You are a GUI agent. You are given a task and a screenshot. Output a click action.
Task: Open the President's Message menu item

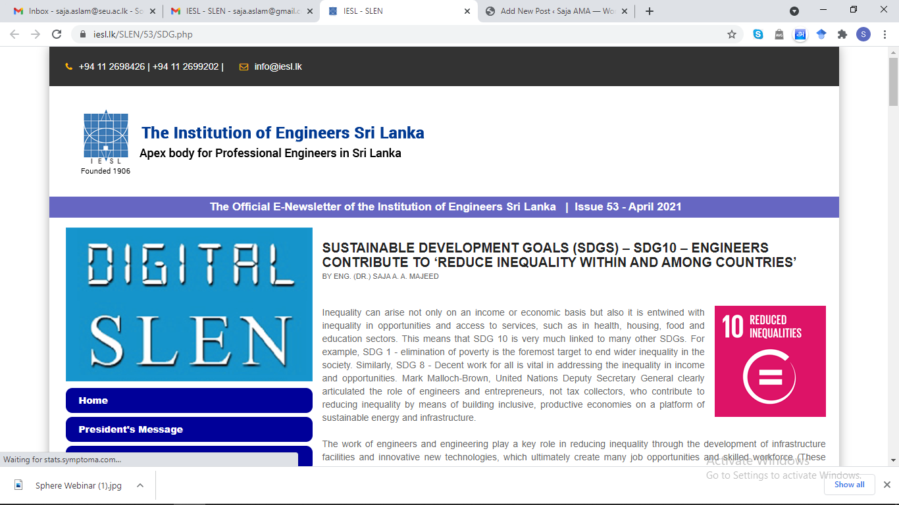(x=189, y=429)
